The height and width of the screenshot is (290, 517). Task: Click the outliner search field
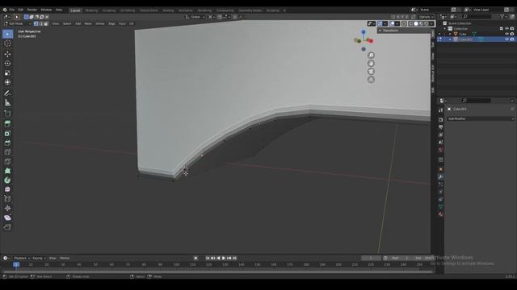(x=477, y=16)
